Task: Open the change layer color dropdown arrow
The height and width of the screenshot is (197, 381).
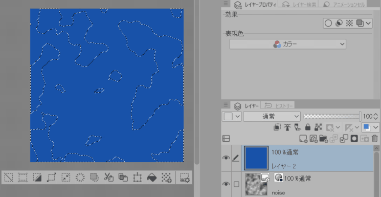Action: click(x=376, y=127)
